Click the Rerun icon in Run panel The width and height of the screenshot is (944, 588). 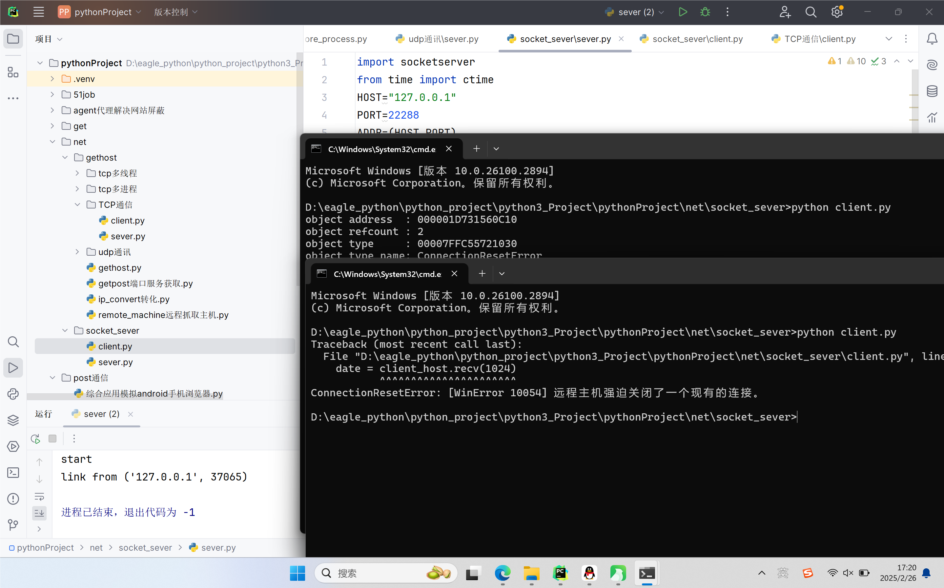[x=35, y=439]
